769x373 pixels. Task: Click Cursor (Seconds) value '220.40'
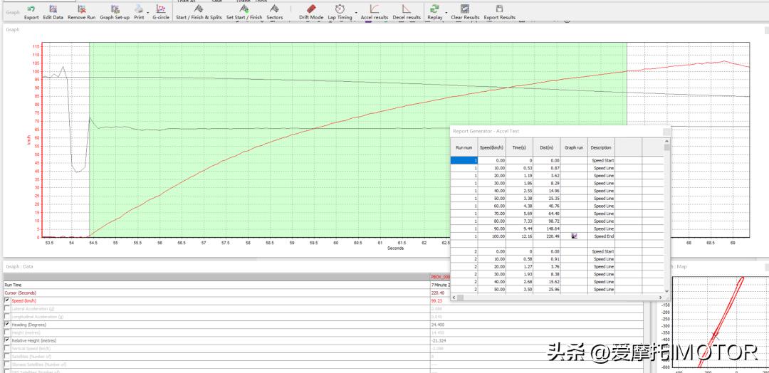[x=437, y=293]
